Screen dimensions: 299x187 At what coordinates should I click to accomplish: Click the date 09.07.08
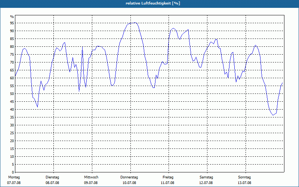tap(91, 183)
